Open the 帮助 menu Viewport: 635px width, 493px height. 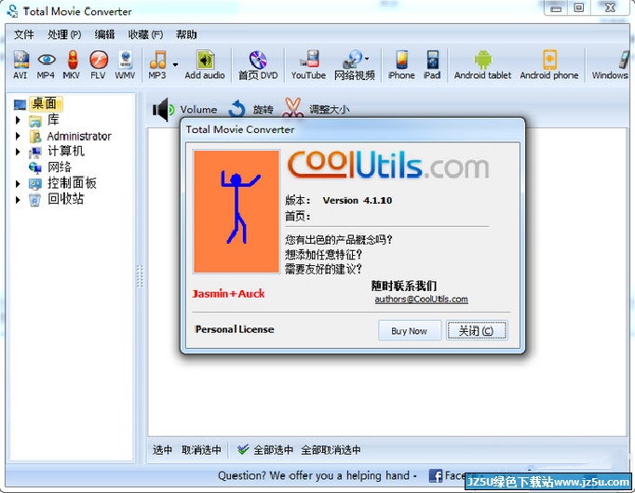click(x=186, y=34)
